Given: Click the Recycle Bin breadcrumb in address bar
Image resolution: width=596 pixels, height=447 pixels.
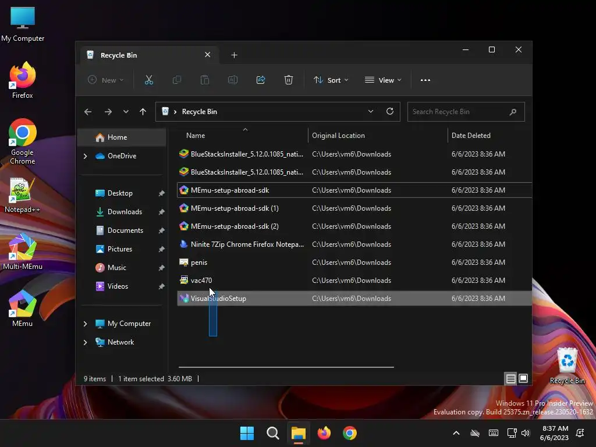Looking at the screenshot, I should click(199, 112).
